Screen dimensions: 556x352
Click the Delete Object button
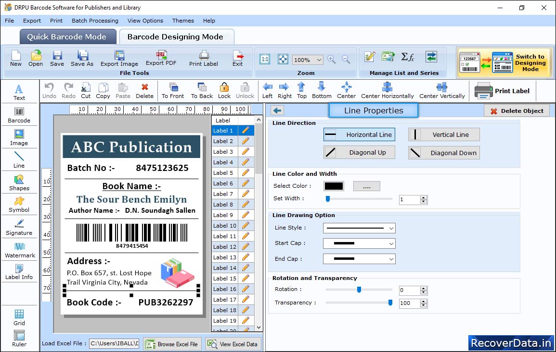pos(517,111)
